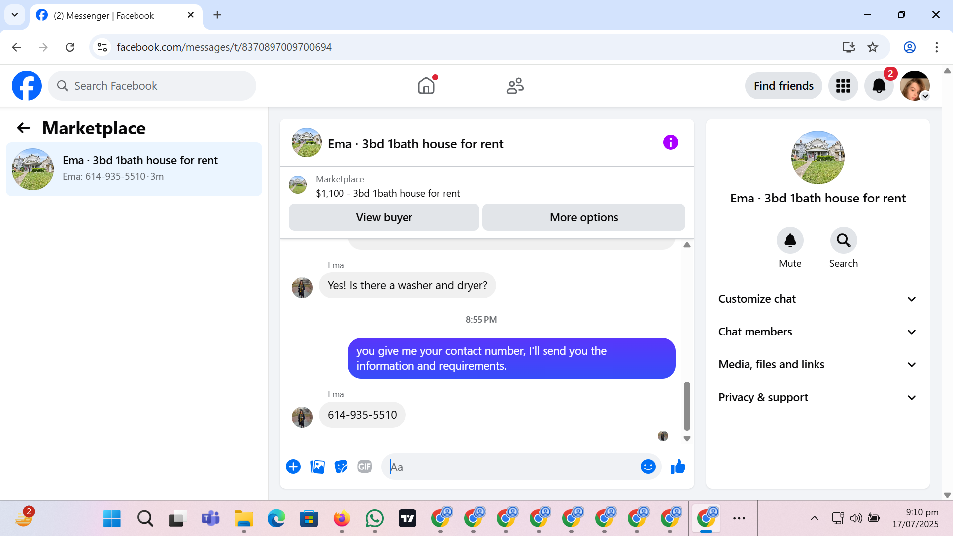View site information icon in address bar
Viewport: 953px width, 536px height.
pyautogui.click(x=102, y=47)
